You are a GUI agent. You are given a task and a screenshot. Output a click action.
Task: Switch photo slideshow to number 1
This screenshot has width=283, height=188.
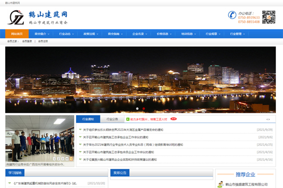(54, 158)
